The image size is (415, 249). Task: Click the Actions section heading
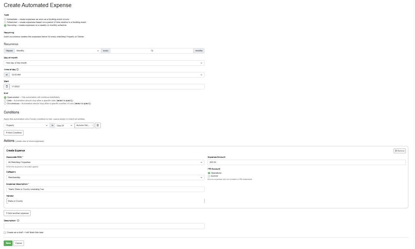9,141
